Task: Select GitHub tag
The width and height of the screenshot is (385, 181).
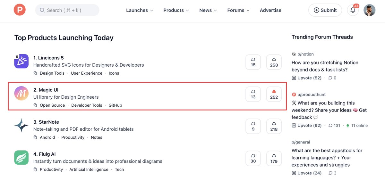Action: (115, 105)
